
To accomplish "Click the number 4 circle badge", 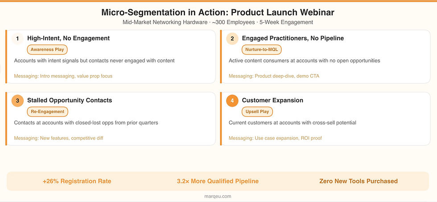I will pos(232,101).
